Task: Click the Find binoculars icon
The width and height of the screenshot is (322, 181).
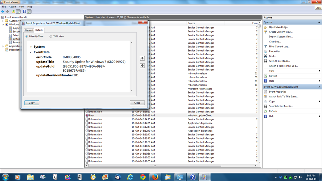Action: [x=265, y=56]
